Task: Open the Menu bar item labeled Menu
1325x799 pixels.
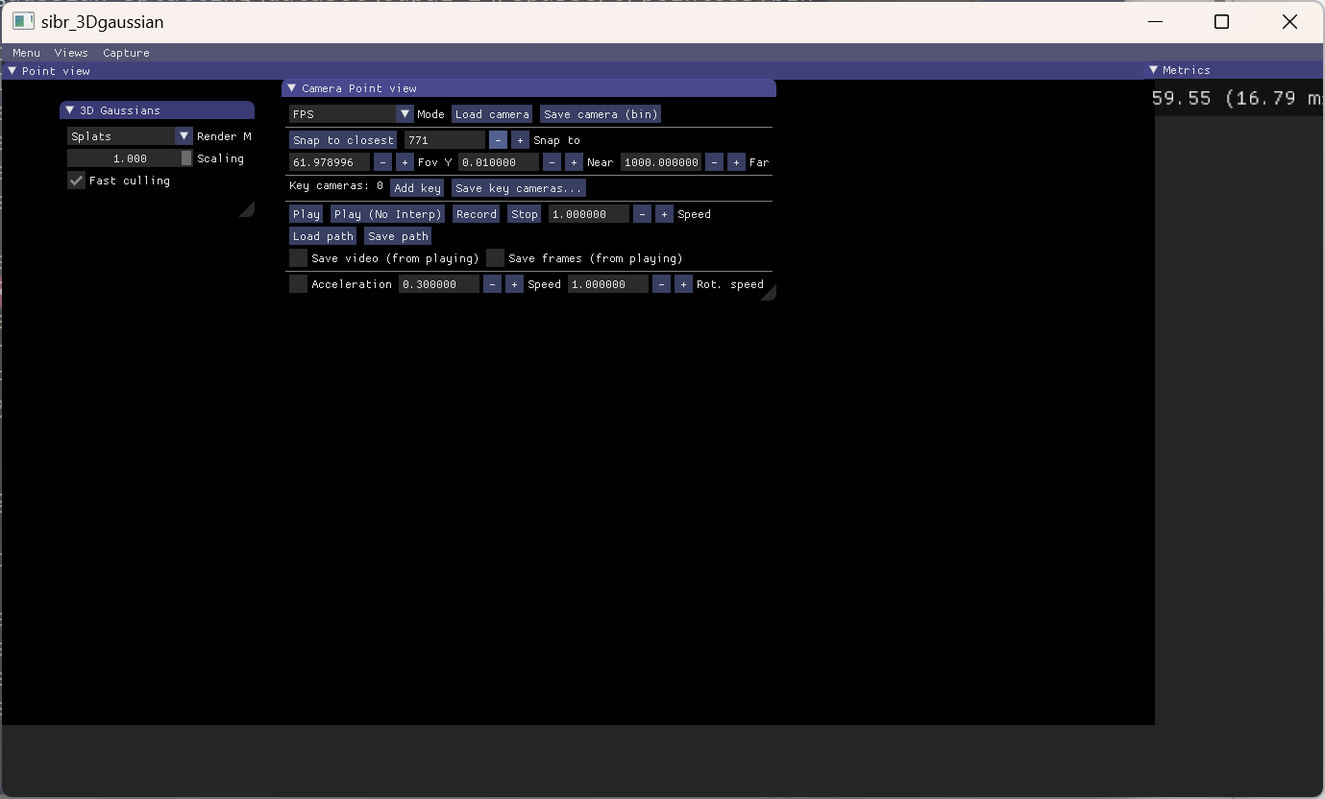Action: pos(25,53)
